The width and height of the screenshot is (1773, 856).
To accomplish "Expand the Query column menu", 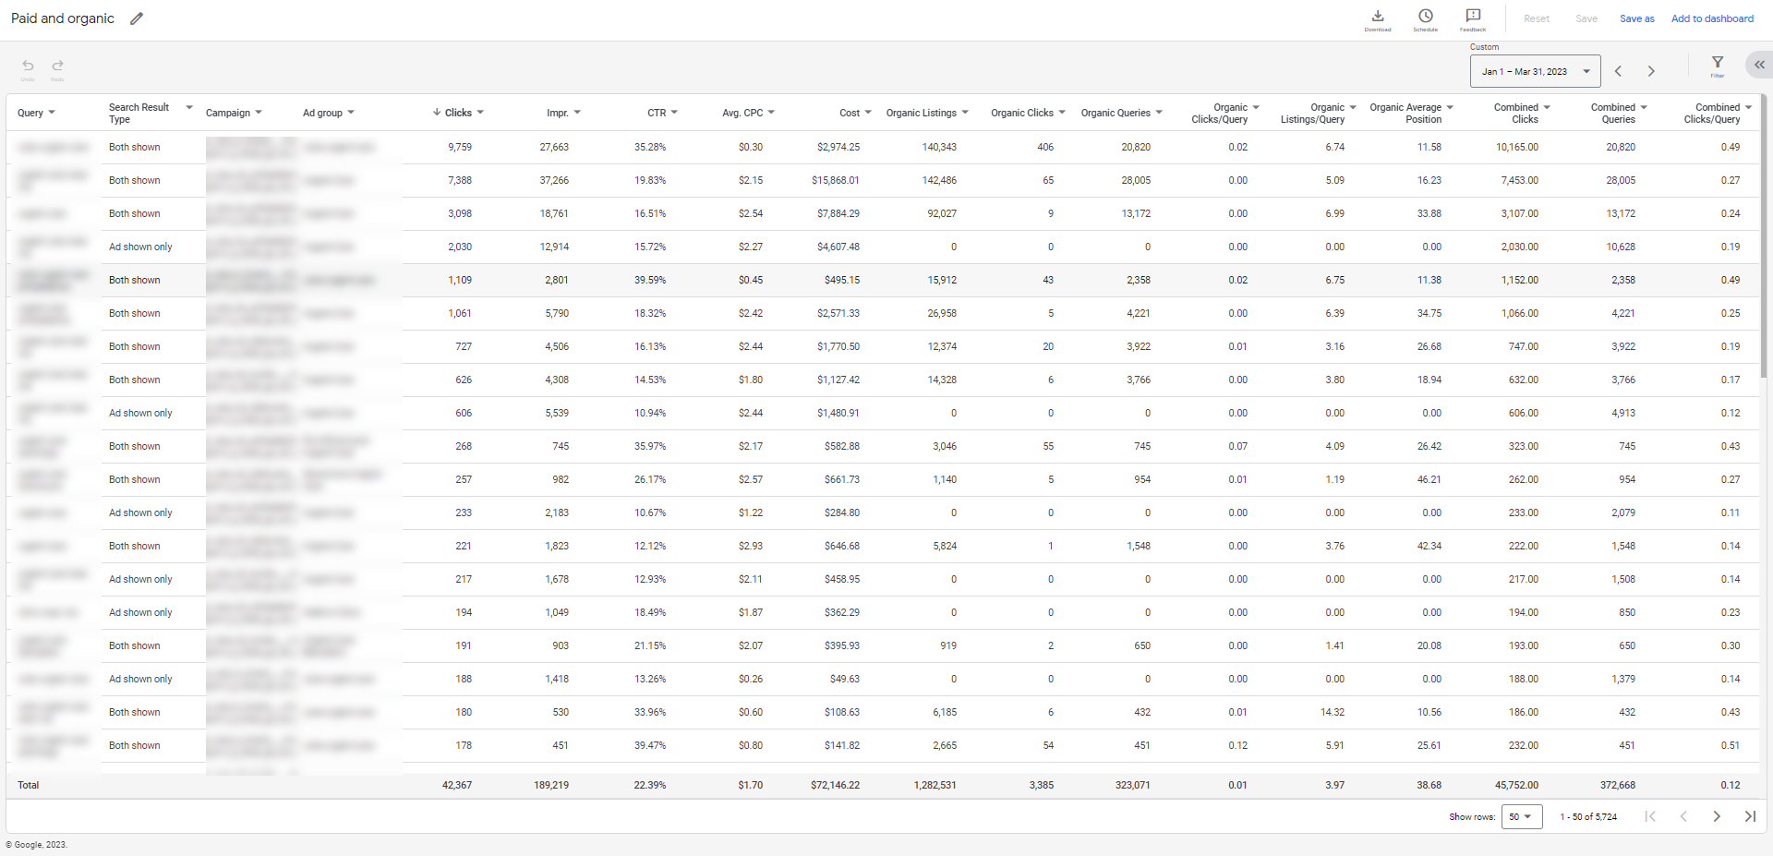I will (x=52, y=113).
